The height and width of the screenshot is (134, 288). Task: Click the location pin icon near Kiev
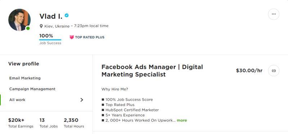[x=41, y=26]
